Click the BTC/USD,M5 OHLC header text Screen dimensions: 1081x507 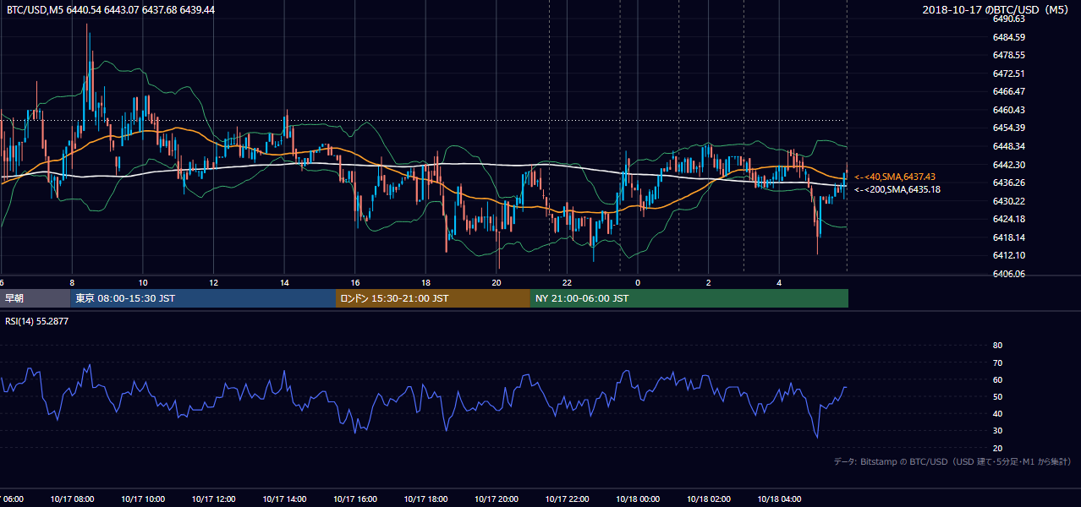[x=111, y=9]
